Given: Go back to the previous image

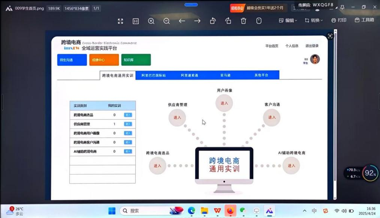Looking at the screenshot, I should (182, 21).
